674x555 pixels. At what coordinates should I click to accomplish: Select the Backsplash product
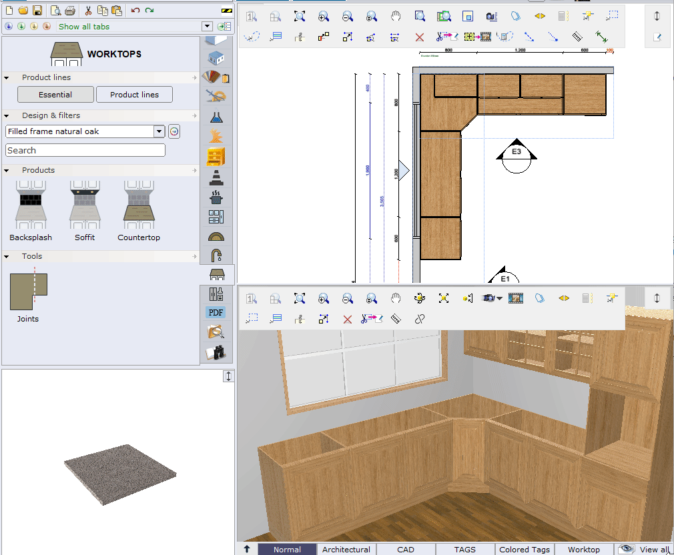31,211
